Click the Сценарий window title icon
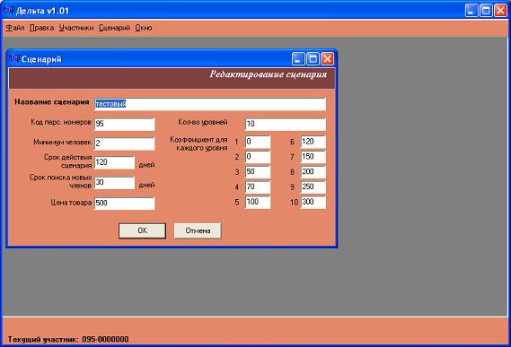 point(14,58)
